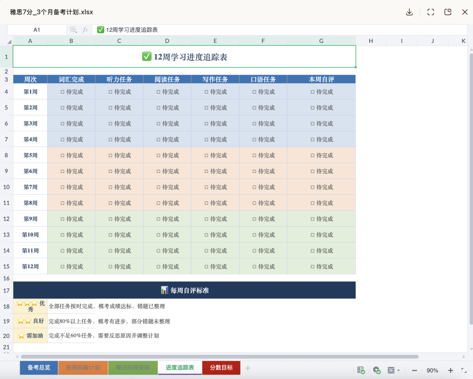Click the cell name box showing A1
Screen dimensions: 473x379
[37, 30]
